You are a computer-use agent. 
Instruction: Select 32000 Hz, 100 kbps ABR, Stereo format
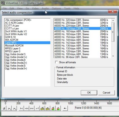(83, 54)
